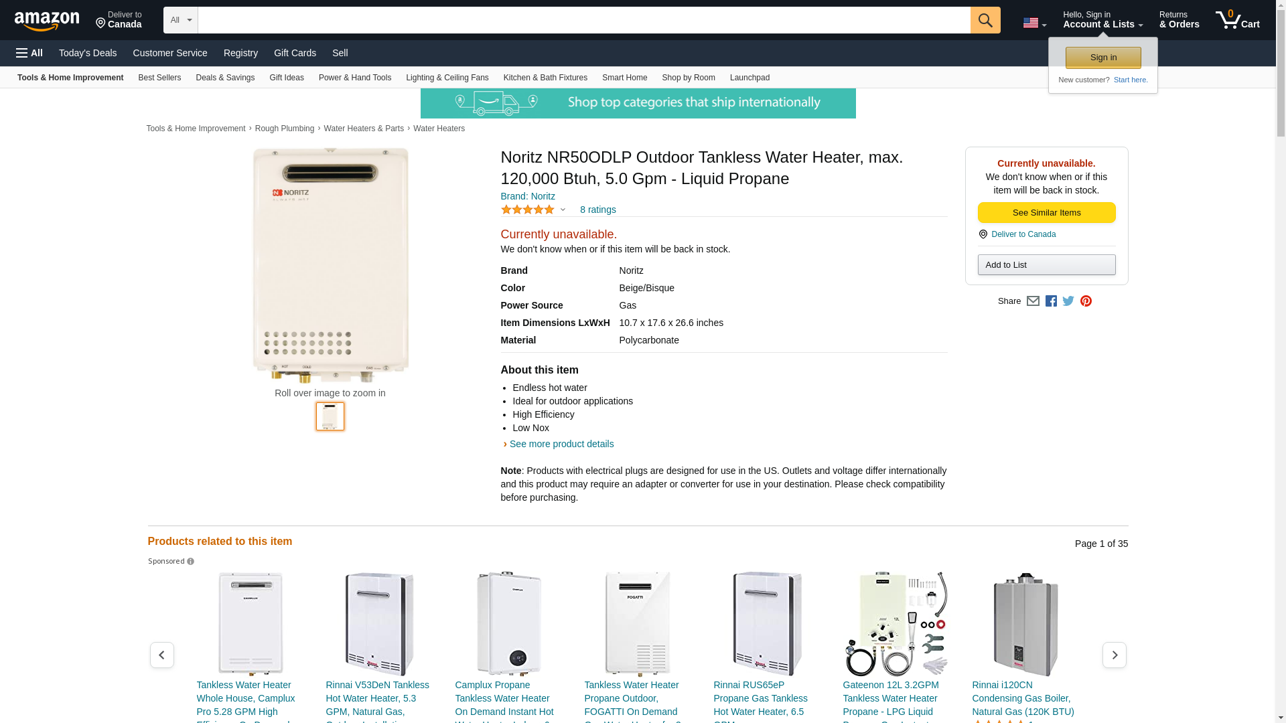Click the See Similar Items button
The image size is (1286, 723).
coord(1046,213)
